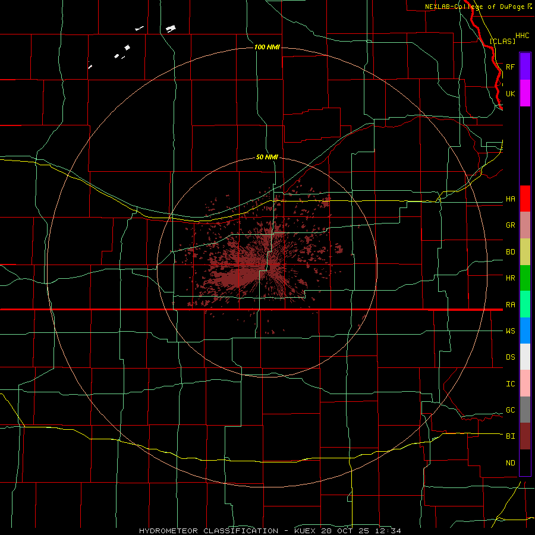
Task: Click the green HR legend swatch
Action: pyautogui.click(x=525, y=278)
